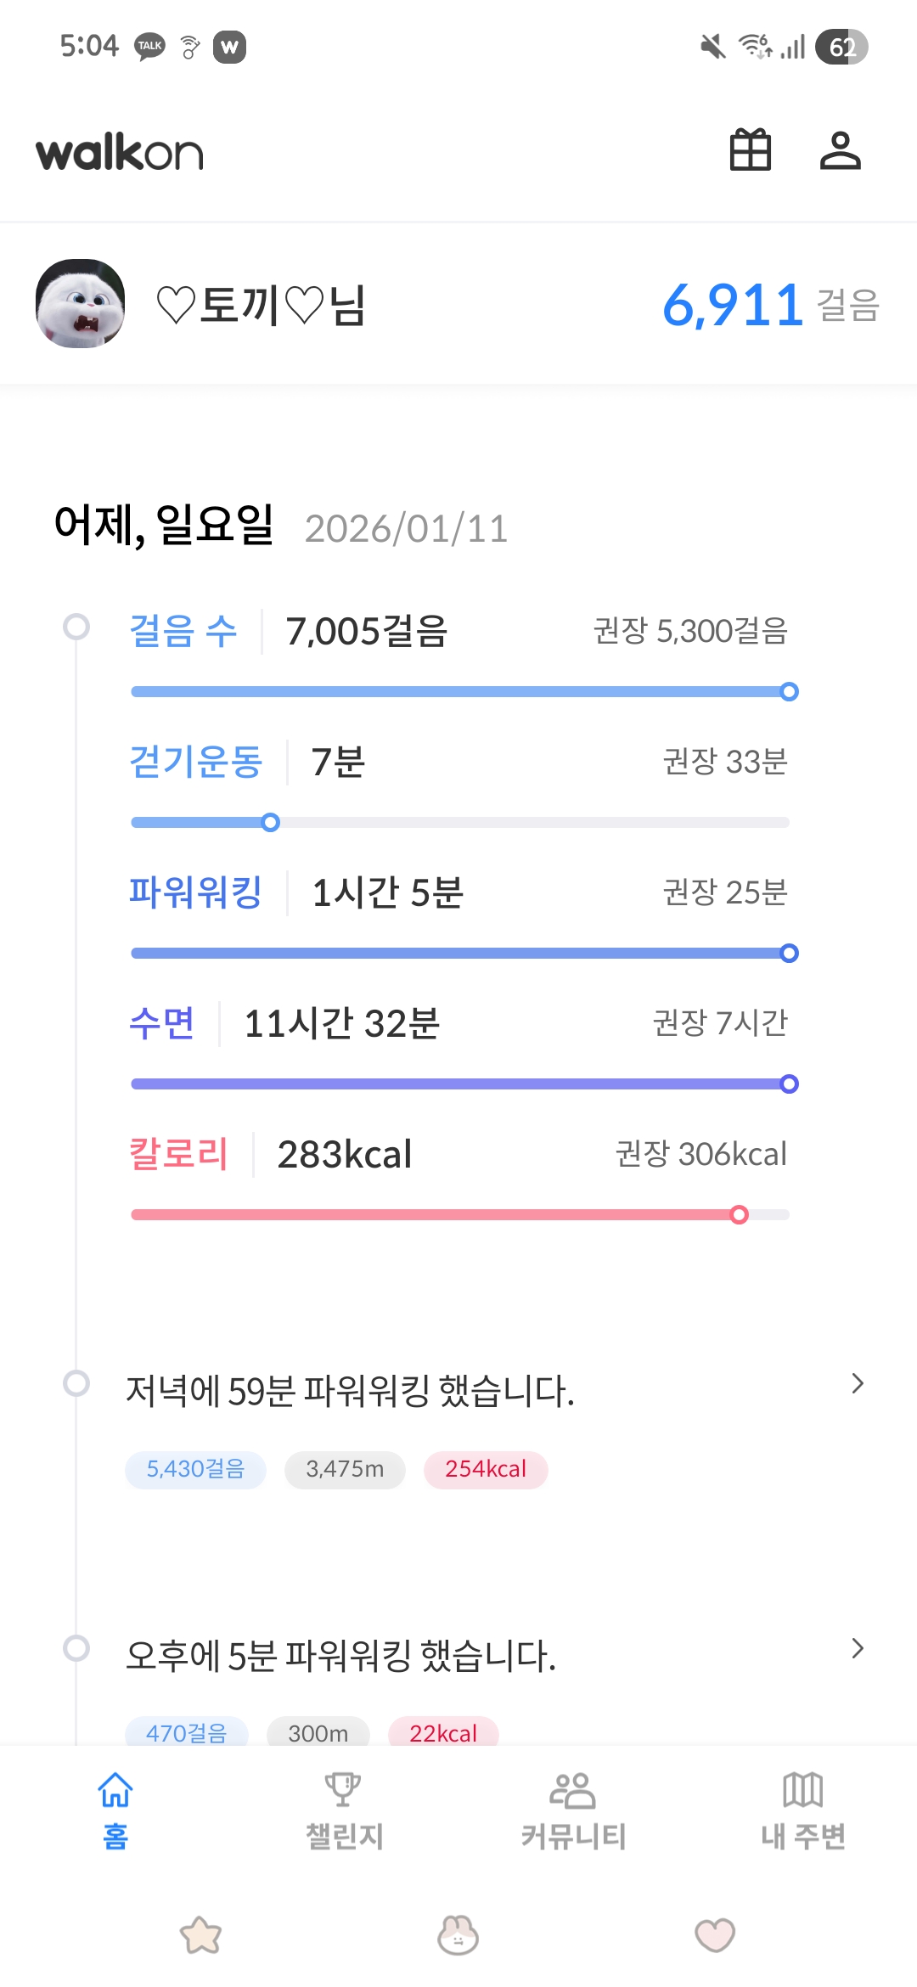Tap the 걷기운동 progress bar handle
The width and height of the screenshot is (917, 1987).
[x=270, y=823]
